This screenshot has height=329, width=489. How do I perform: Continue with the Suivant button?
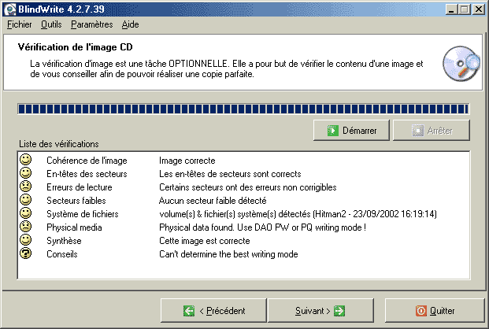(x=320, y=311)
